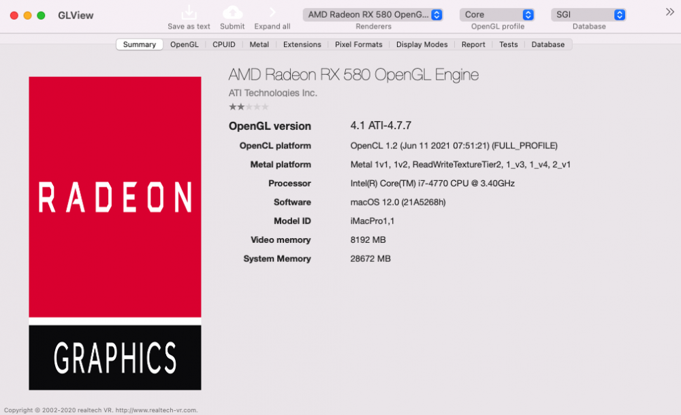The height and width of the screenshot is (415, 681).
Task: Open the Renderers dropdown showing AMD Radeon RX 580
Action: 373,15
